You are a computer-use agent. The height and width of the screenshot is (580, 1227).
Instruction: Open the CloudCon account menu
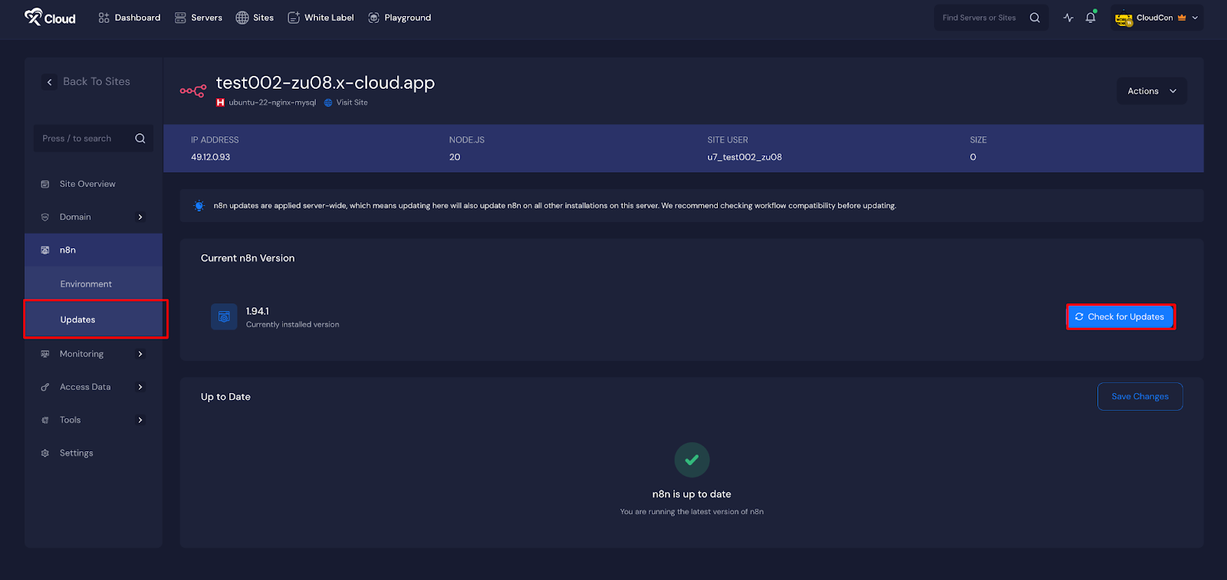click(1156, 17)
